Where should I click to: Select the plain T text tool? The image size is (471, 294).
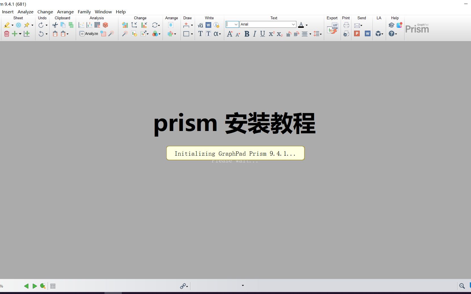200,34
